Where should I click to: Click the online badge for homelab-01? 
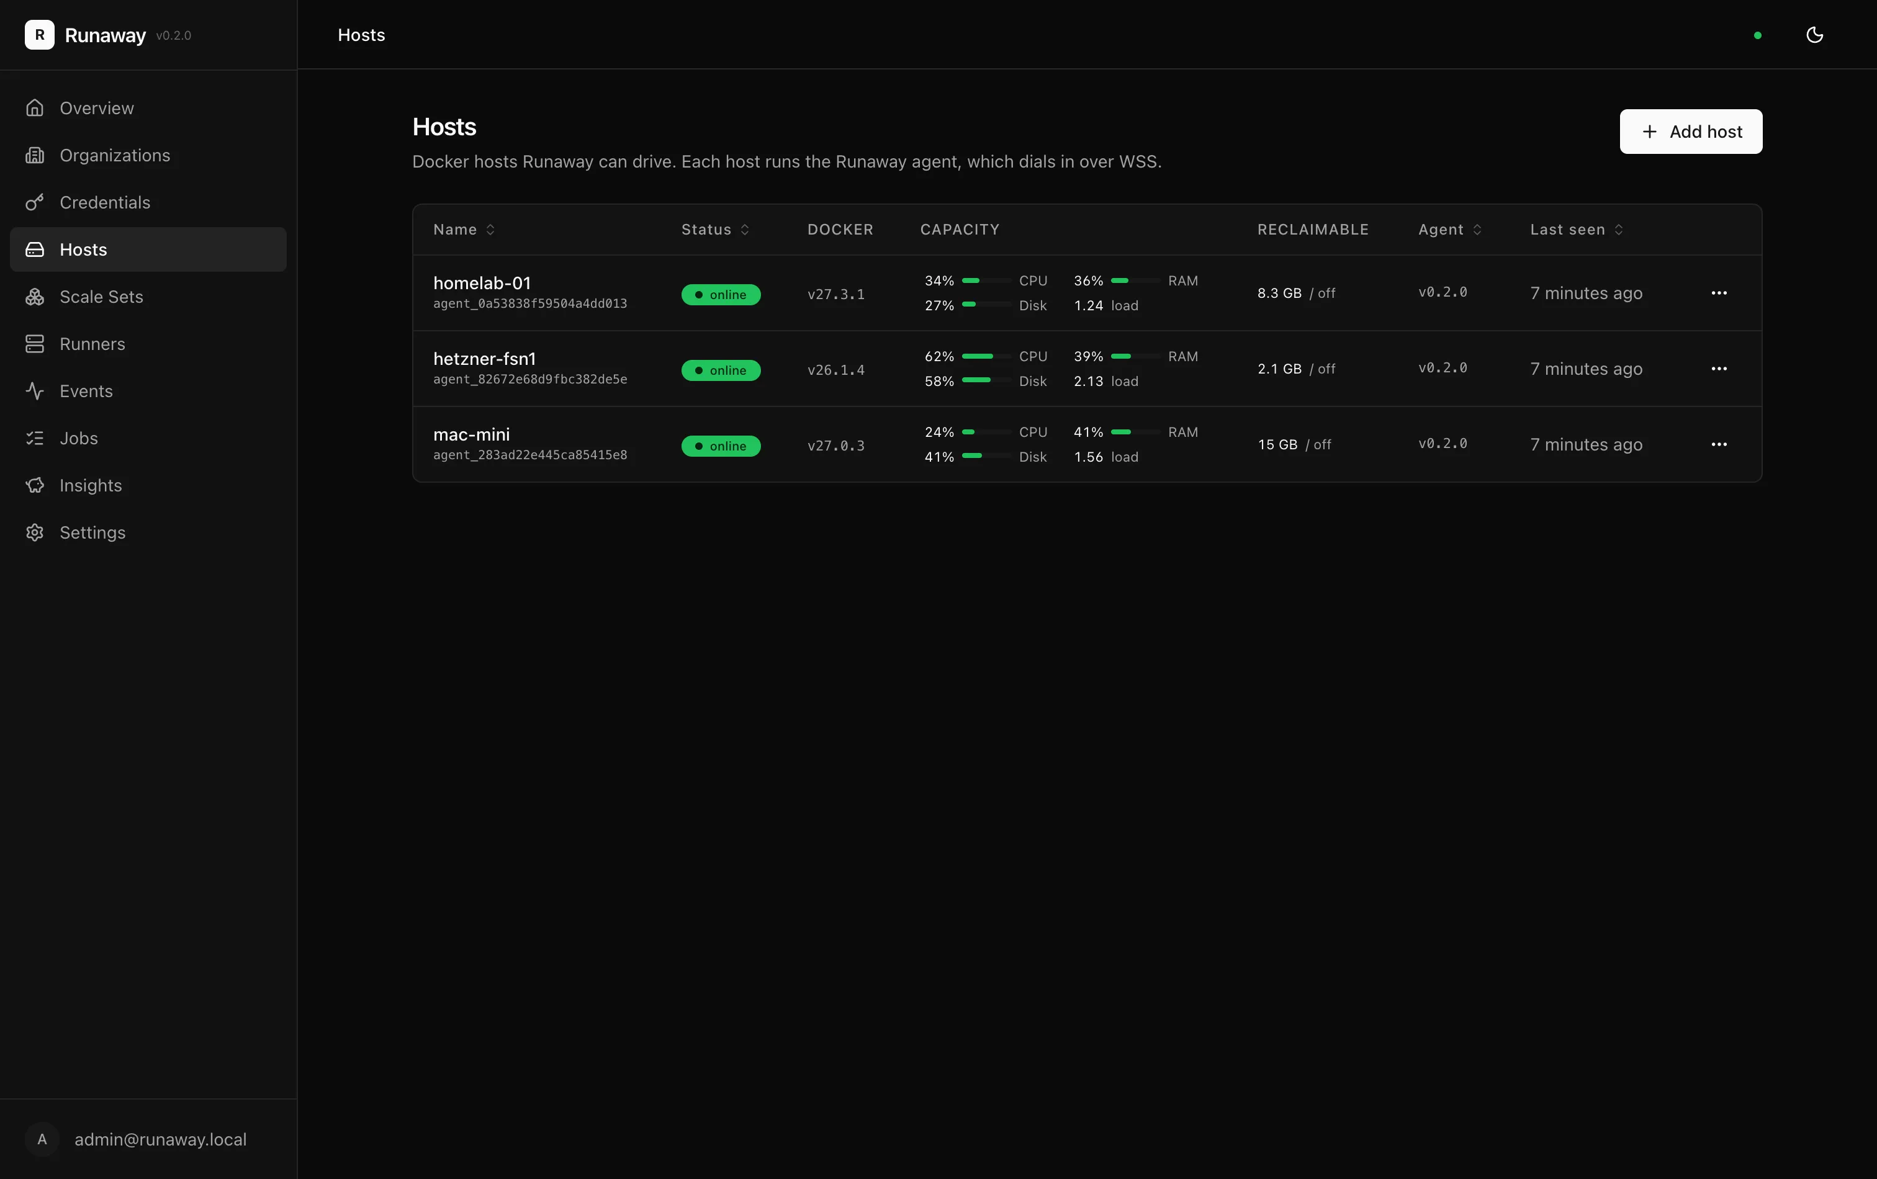click(x=721, y=295)
